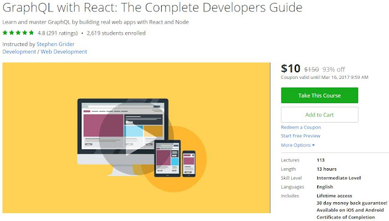389x221 pixels.
Task: Click the course title heading
Action: [x=153, y=7]
